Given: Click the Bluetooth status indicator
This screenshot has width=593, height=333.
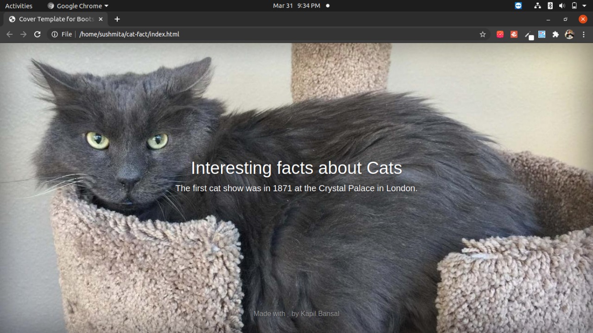Looking at the screenshot, I should (549, 6).
